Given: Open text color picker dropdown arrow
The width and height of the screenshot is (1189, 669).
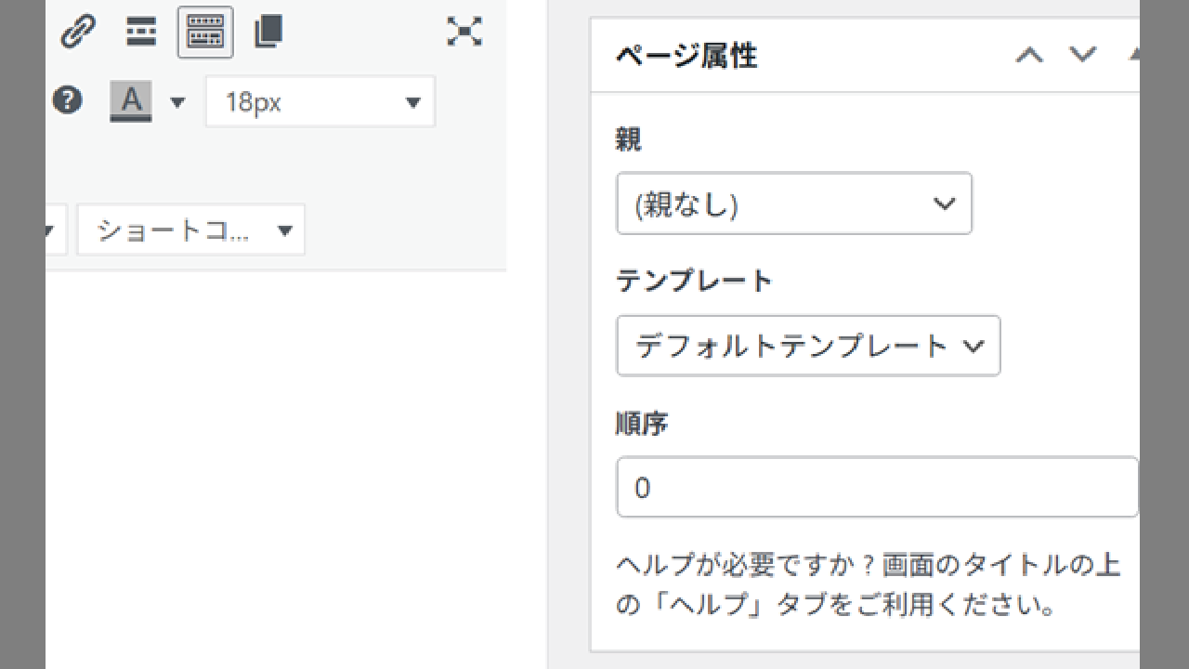Looking at the screenshot, I should pos(177,102).
